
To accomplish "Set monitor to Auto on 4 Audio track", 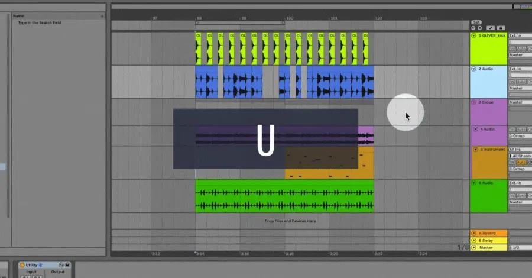I will [x=521, y=130].
